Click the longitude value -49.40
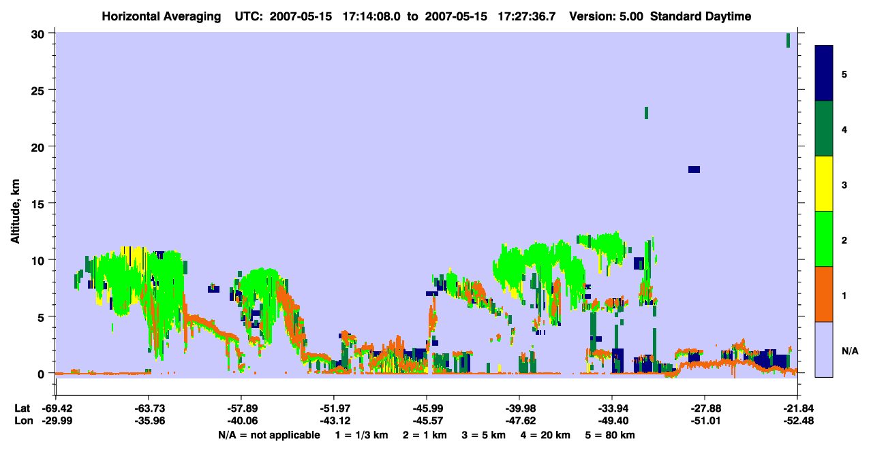Viewport: 886px width, 454px height. coord(612,421)
